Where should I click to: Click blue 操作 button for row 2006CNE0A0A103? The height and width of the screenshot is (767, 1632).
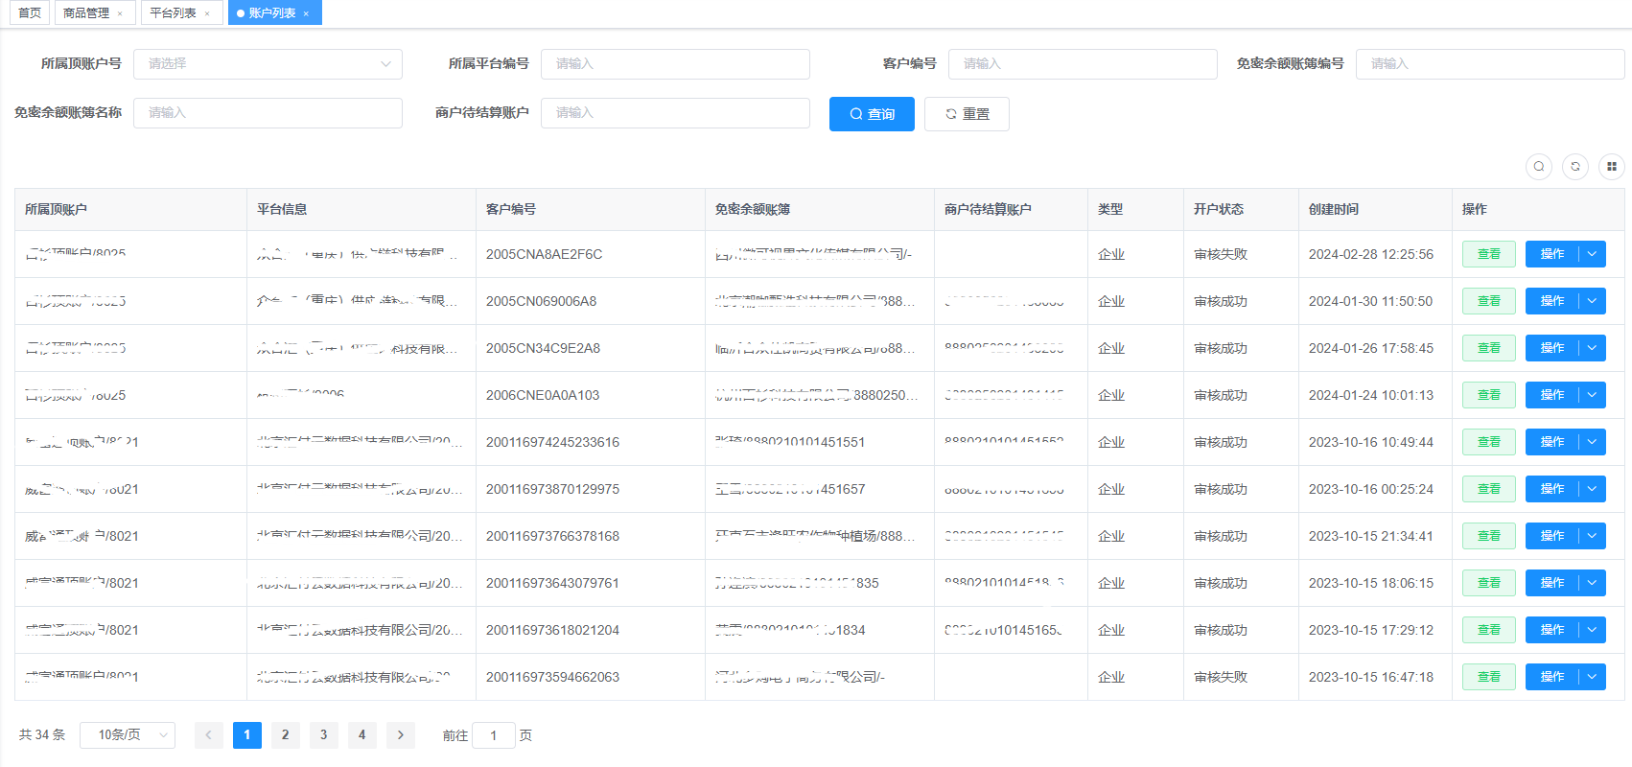click(1552, 395)
